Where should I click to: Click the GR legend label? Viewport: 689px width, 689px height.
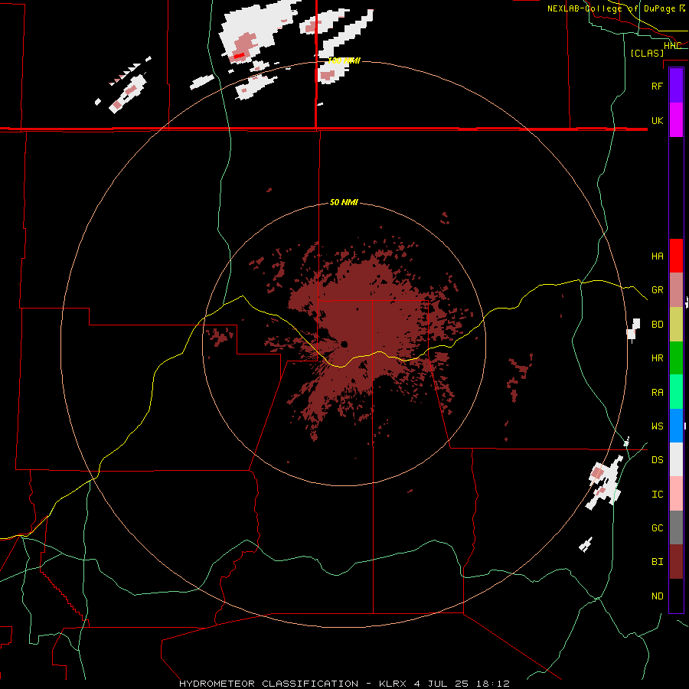[x=657, y=290]
